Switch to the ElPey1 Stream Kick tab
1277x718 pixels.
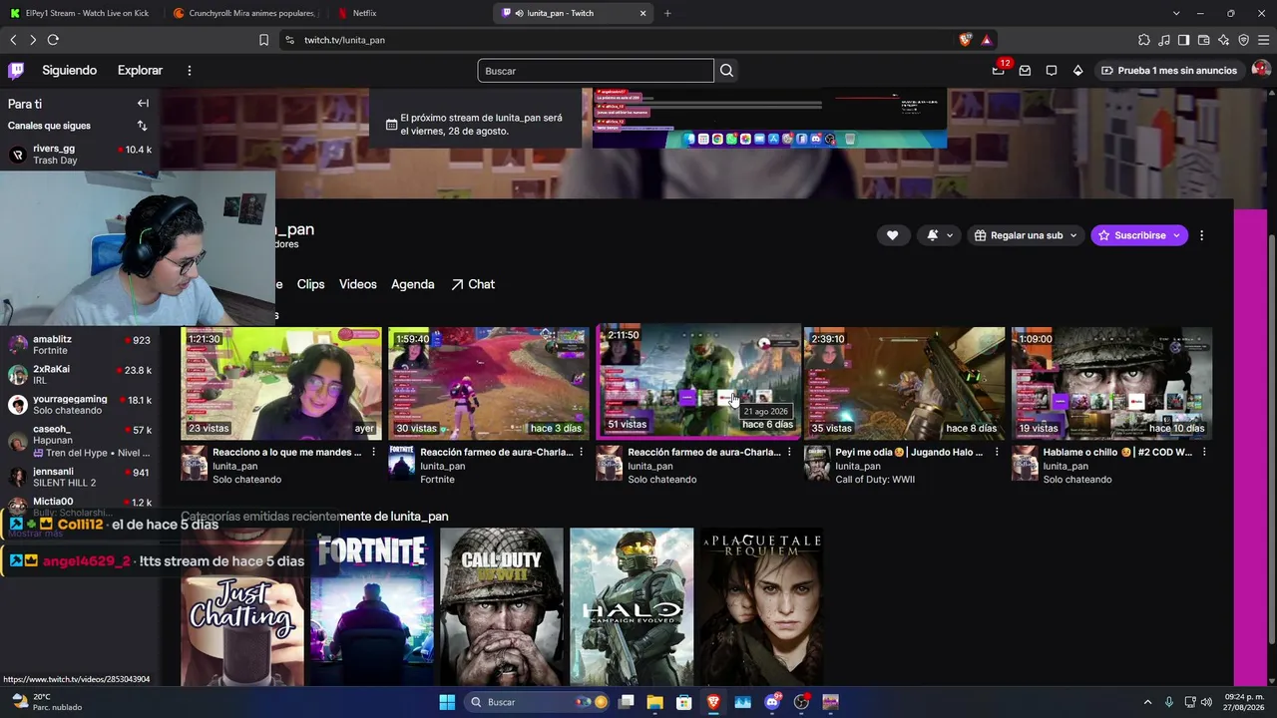coord(81,13)
